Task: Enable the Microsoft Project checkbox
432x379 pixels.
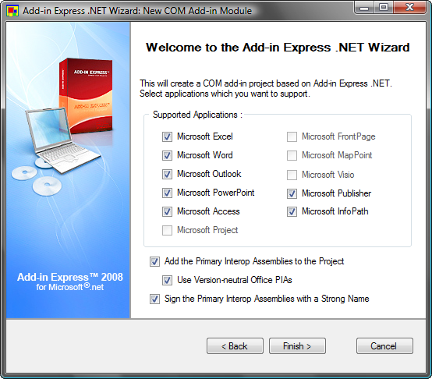Action: 167,230
